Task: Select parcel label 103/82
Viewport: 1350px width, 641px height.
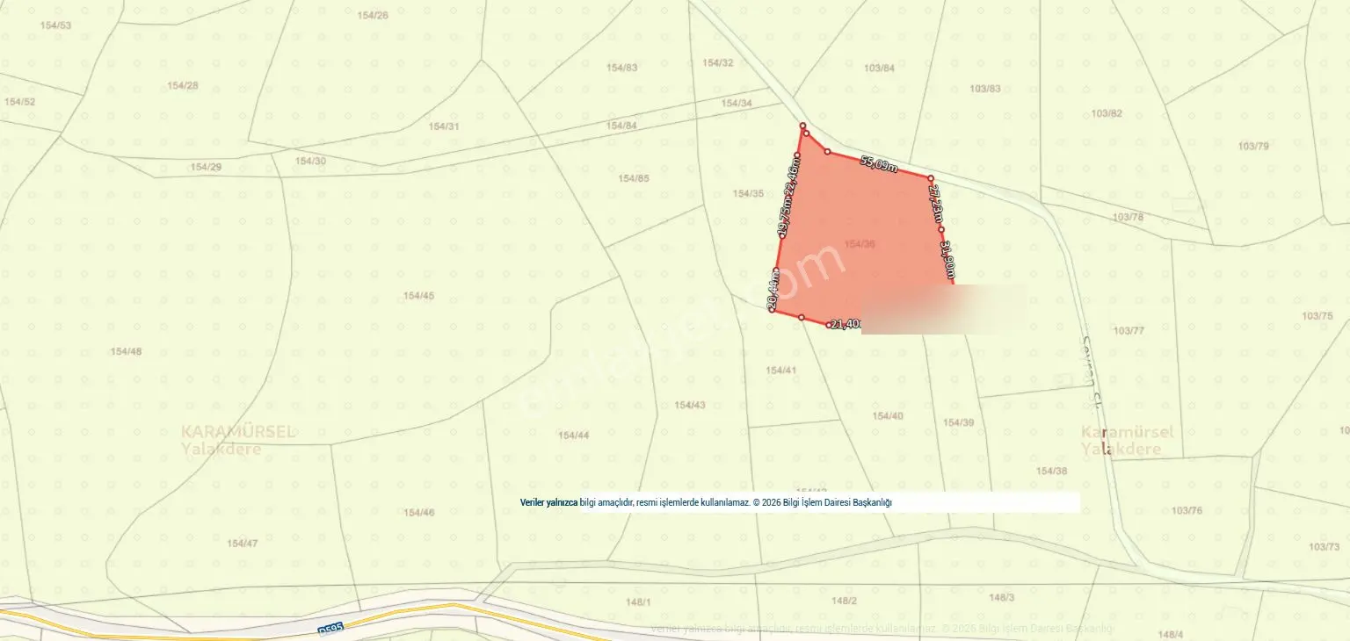Action: (x=1107, y=113)
